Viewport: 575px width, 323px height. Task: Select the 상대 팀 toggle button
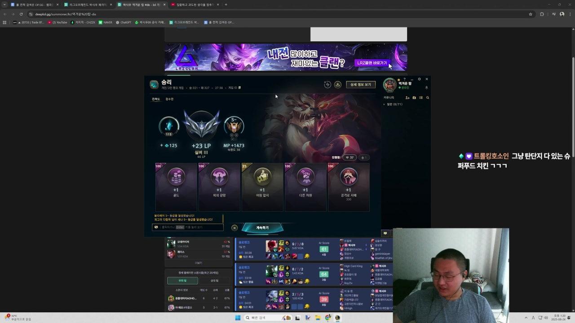click(x=215, y=280)
